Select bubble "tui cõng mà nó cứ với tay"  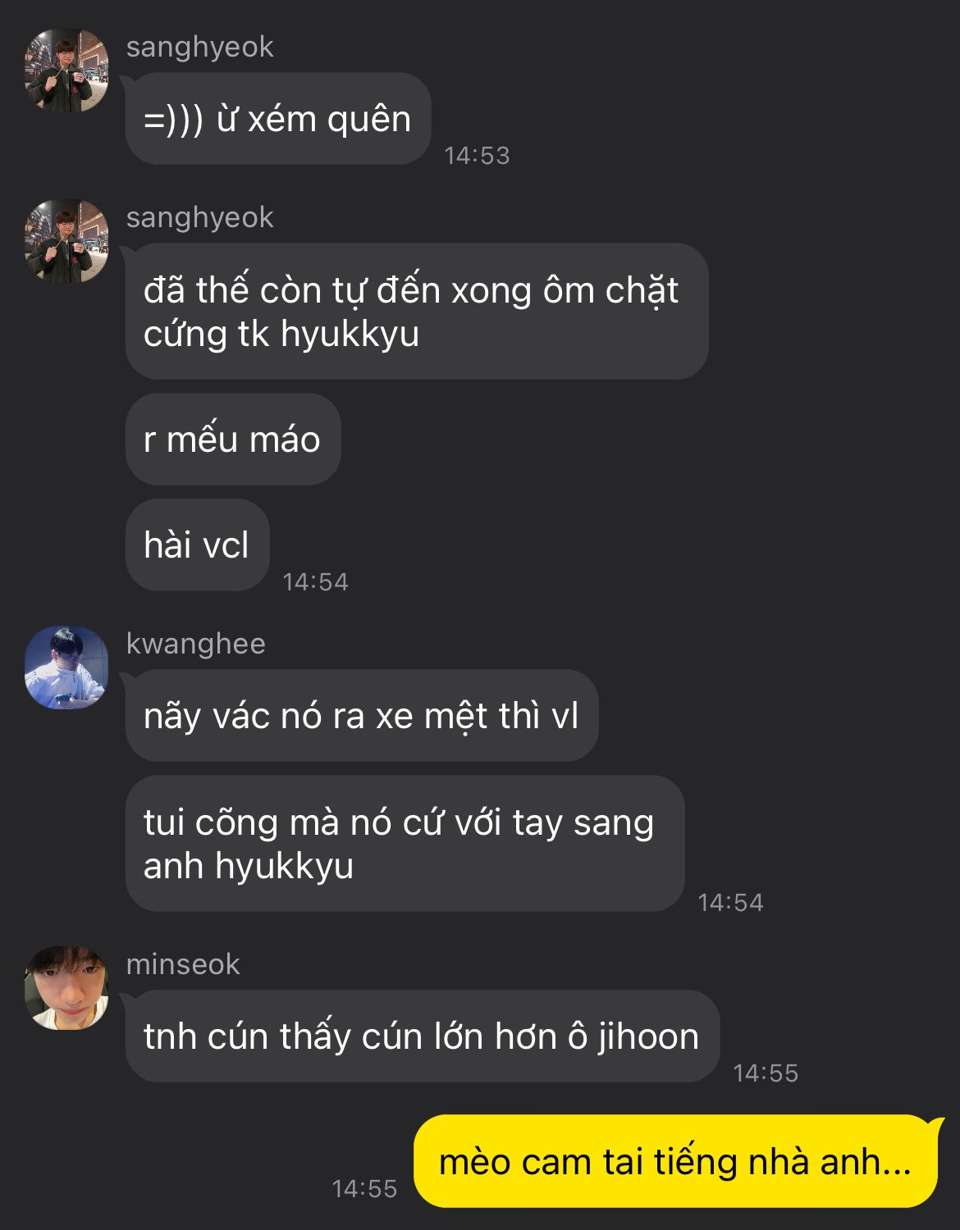405,843
